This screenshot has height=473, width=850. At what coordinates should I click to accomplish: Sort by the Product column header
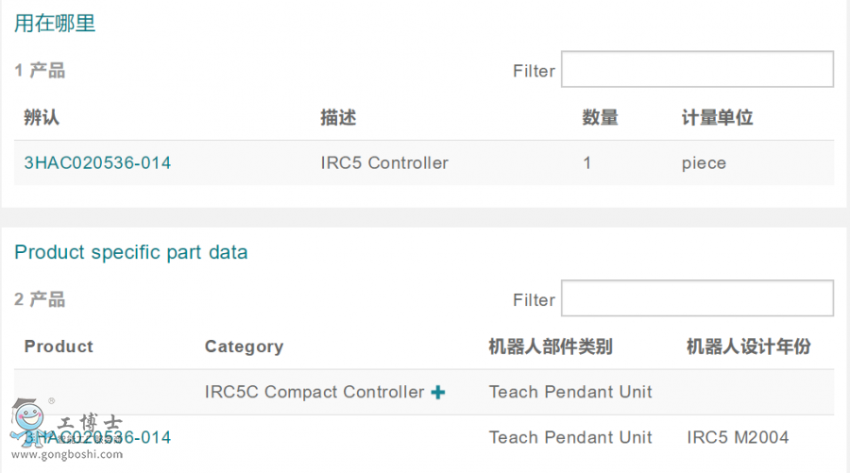(x=59, y=346)
